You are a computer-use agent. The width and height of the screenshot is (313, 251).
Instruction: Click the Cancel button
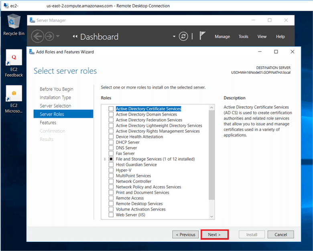pos(280,235)
